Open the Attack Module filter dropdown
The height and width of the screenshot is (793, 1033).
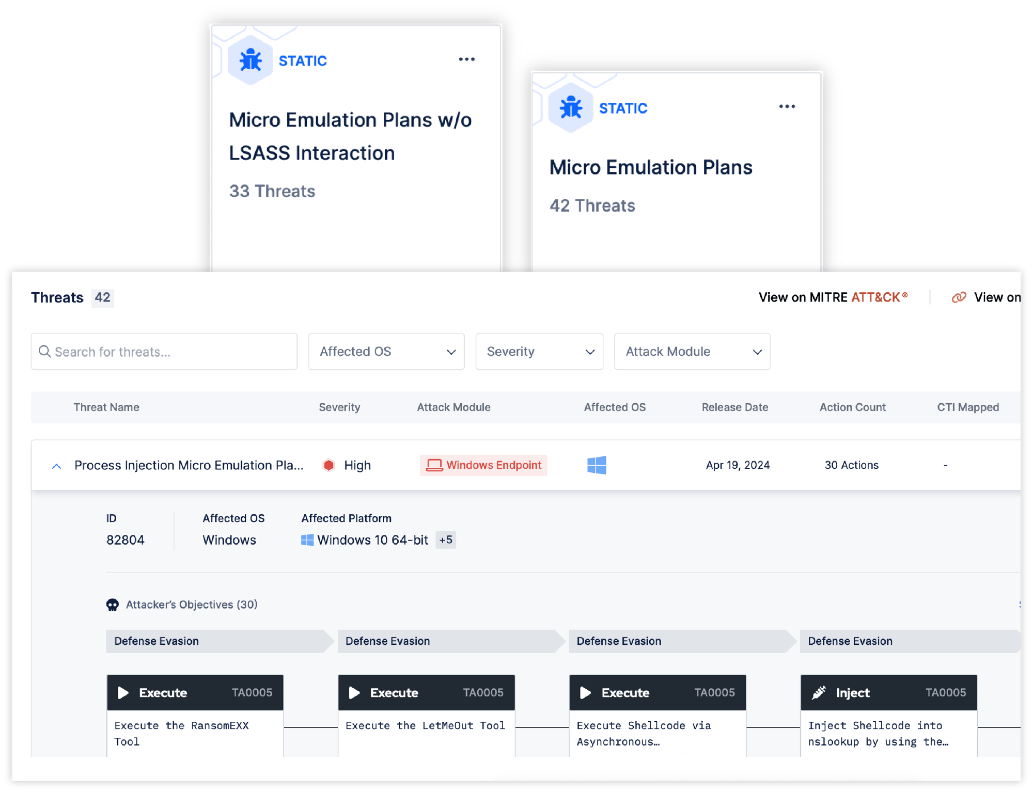pyautogui.click(x=692, y=352)
